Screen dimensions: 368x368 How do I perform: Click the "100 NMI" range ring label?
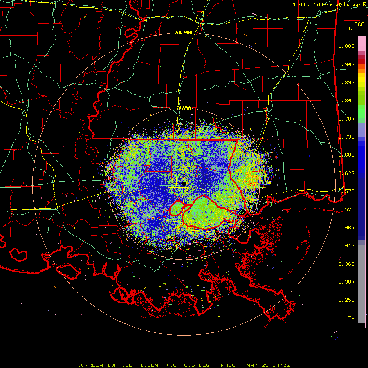(x=184, y=32)
